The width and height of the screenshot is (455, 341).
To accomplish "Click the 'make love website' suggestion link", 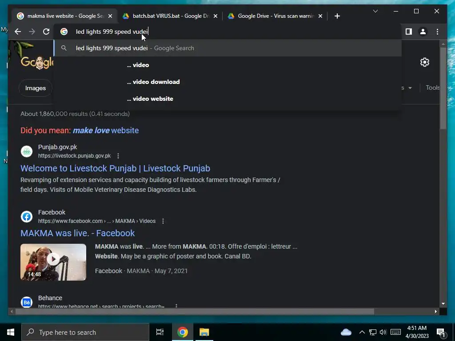I will pos(106,131).
